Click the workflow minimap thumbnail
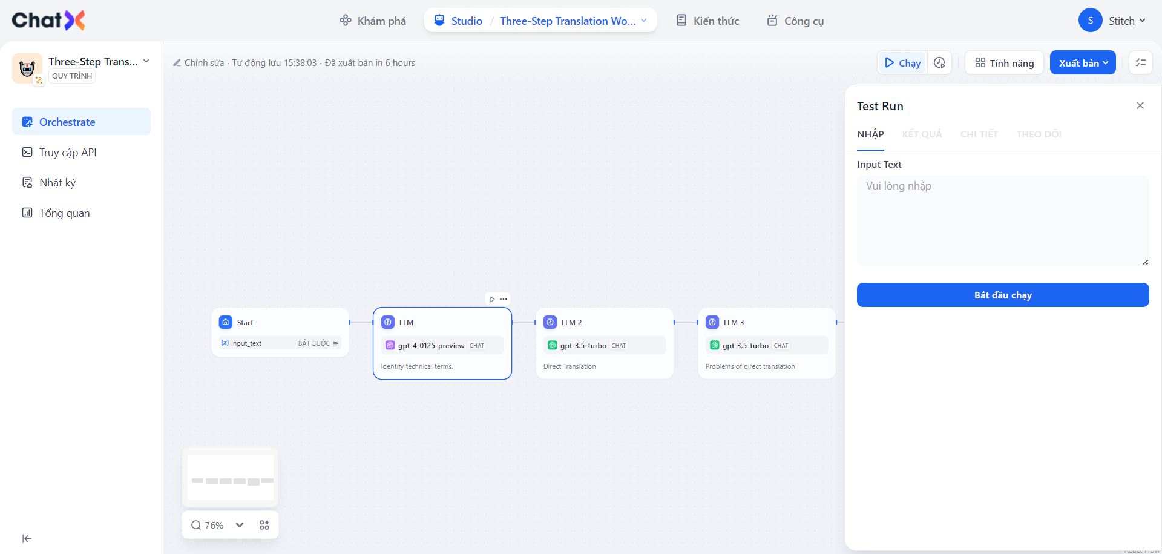 coord(230,478)
